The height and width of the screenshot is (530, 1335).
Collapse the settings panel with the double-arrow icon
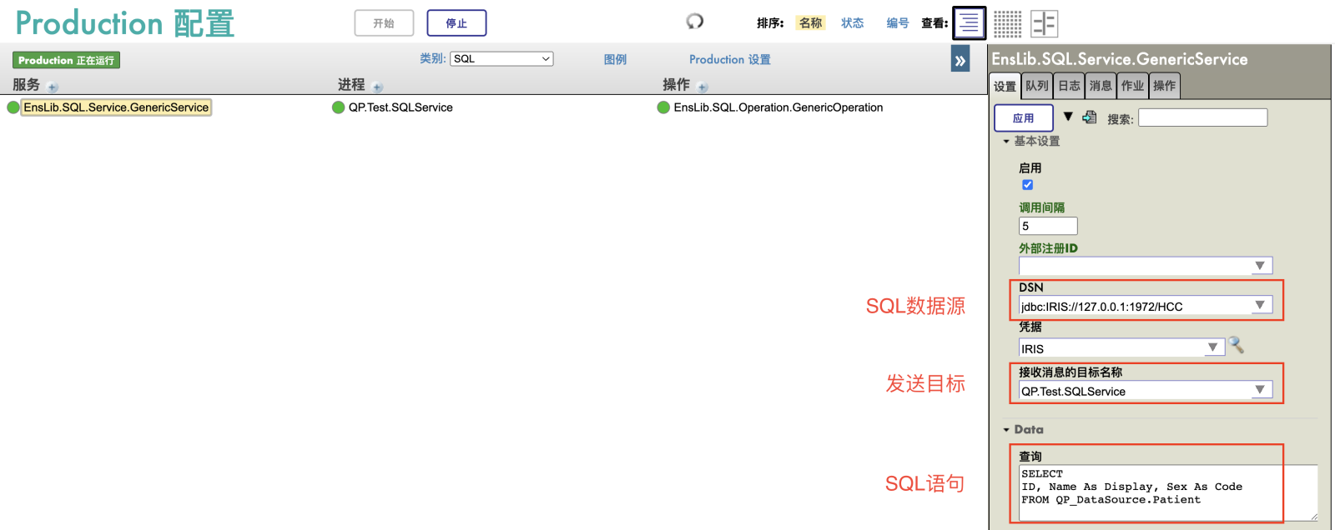[960, 60]
